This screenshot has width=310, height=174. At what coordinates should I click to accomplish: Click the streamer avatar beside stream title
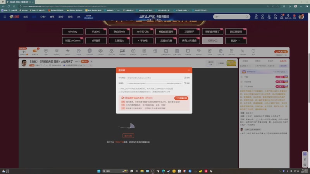pos(24,63)
